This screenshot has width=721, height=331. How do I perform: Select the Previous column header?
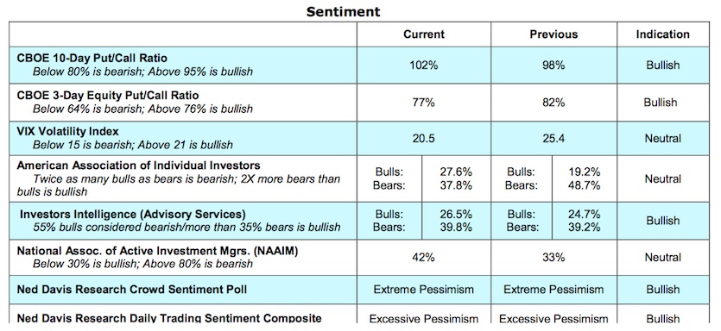point(553,34)
